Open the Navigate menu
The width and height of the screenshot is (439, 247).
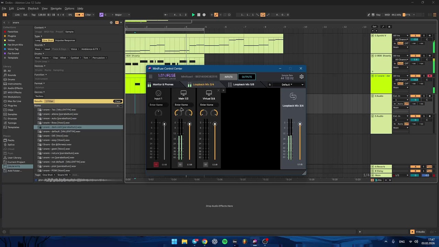pyautogui.click(x=56, y=8)
